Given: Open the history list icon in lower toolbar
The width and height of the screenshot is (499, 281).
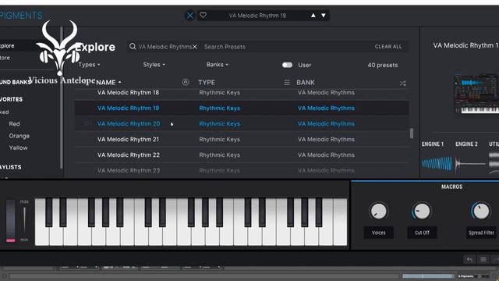Looking at the screenshot, I should click(483, 259).
